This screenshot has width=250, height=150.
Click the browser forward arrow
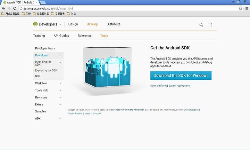[9, 8]
